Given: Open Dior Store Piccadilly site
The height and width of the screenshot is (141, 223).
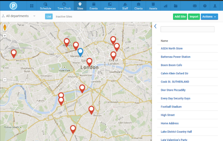Looking at the screenshot, I should coord(173,90).
